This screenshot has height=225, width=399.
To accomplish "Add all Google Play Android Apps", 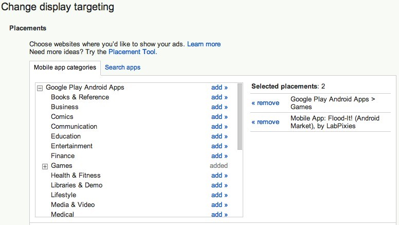I will point(219,88).
